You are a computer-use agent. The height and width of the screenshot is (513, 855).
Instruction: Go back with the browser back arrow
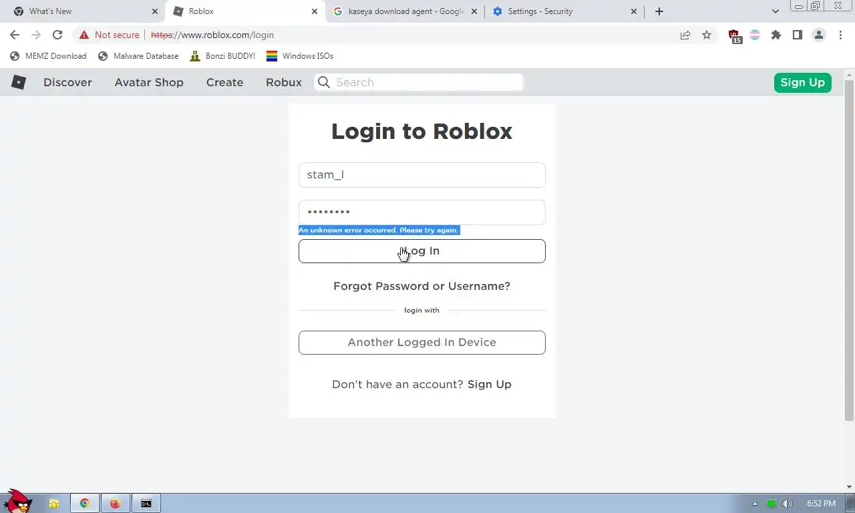[15, 35]
